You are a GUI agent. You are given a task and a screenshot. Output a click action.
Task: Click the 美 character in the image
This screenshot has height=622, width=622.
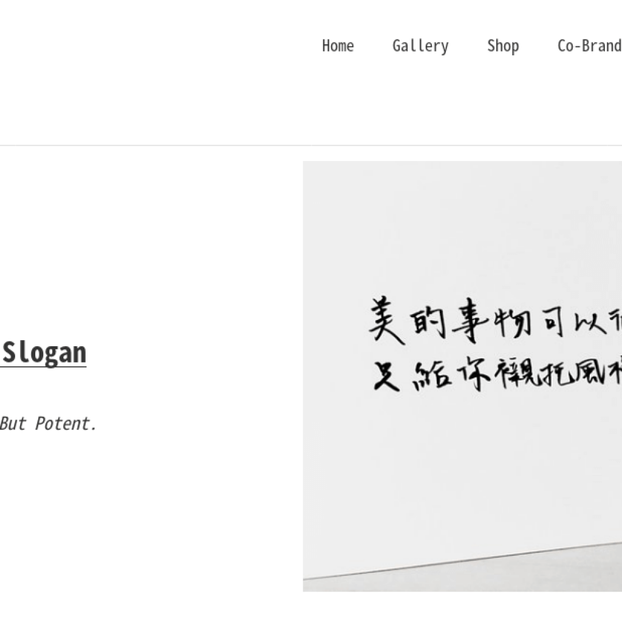[386, 320]
